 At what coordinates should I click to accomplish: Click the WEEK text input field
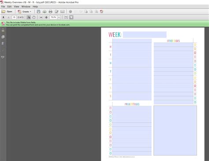coord(145,35)
